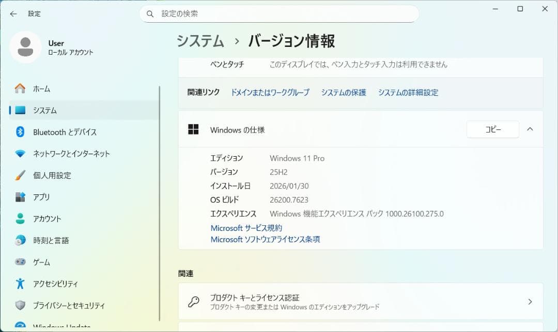Image resolution: width=558 pixels, height=332 pixels.
Task: Click the OS build value 26200.7623
Action: [x=289, y=200]
